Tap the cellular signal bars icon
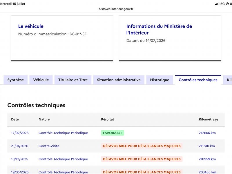Screen dimensions: 232x174 pyautogui.click(x=217, y=4)
